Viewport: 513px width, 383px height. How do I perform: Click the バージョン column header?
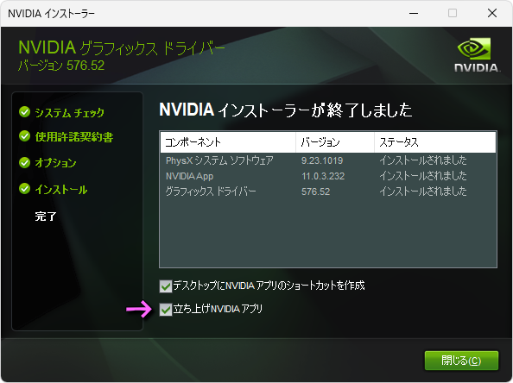coord(335,142)
